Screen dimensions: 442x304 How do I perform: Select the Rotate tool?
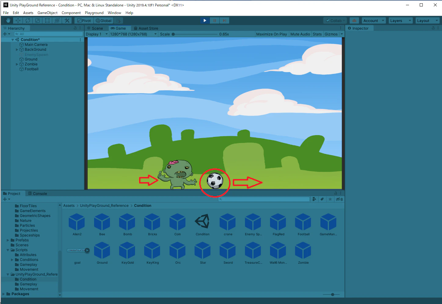coord(28,20)
